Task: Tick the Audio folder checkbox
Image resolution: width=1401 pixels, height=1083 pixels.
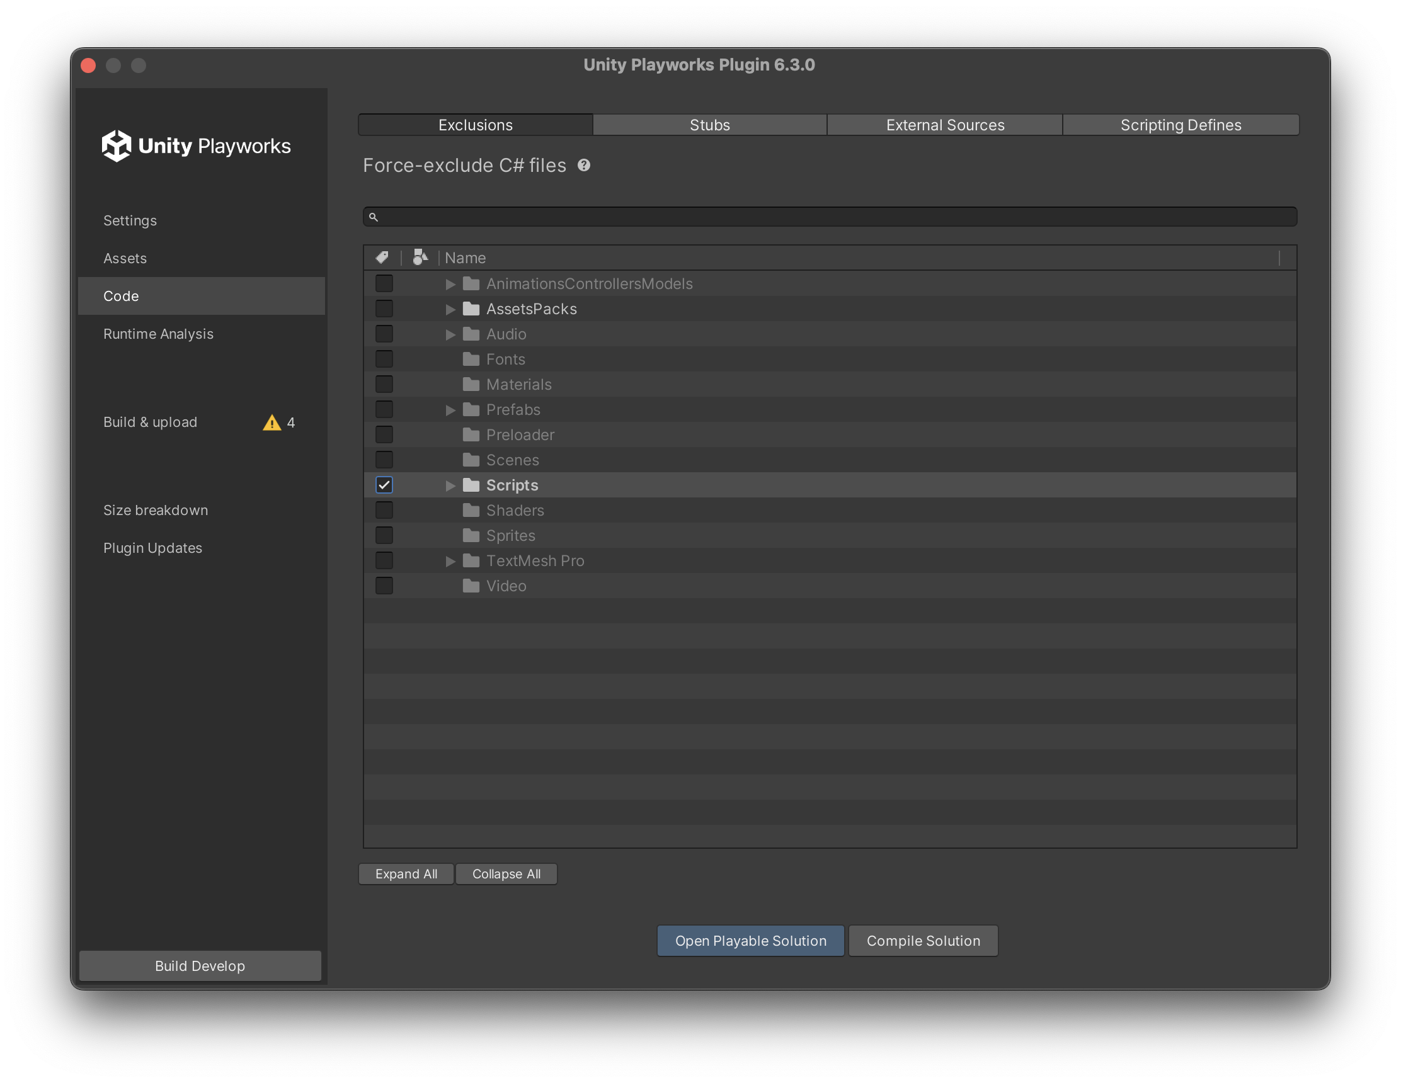Action: (x=384, y=334)
